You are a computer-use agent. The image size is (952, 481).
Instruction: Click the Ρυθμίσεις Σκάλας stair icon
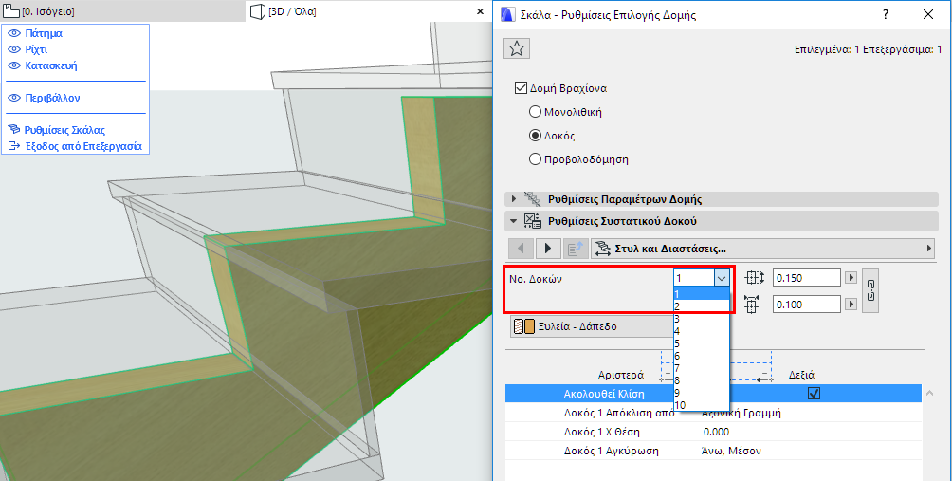(x=14, y=129)
